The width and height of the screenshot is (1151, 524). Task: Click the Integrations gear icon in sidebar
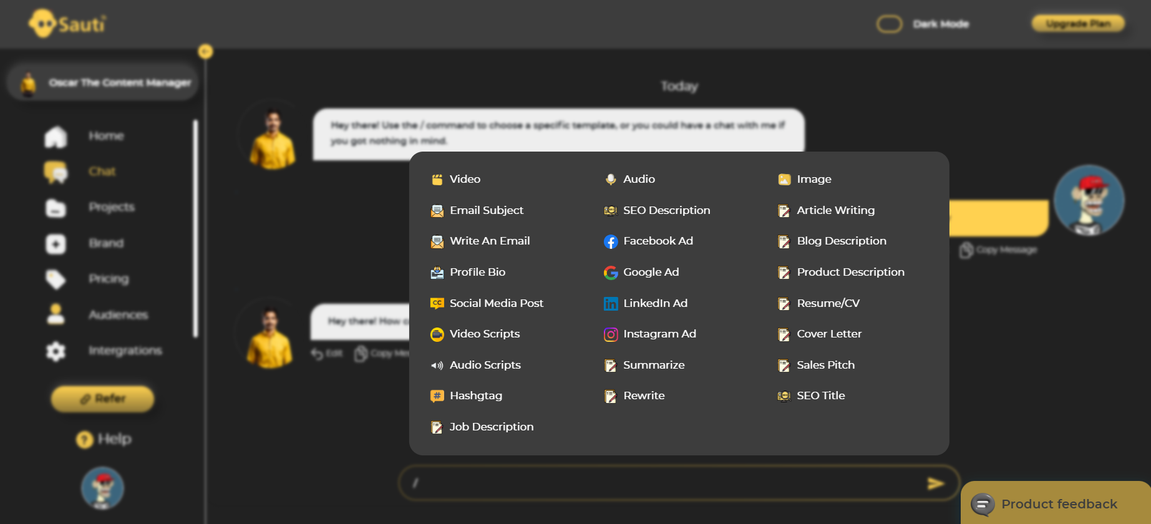click(x=56, y=351)
